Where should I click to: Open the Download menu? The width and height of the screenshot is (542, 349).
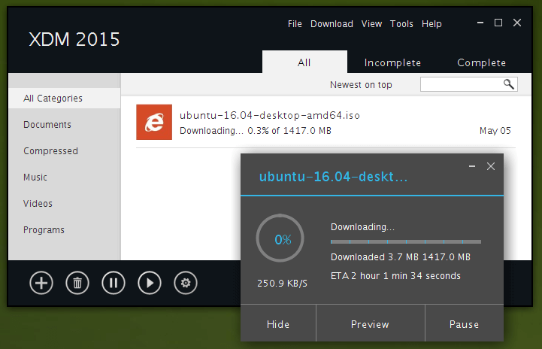click(x=332, y=24)
